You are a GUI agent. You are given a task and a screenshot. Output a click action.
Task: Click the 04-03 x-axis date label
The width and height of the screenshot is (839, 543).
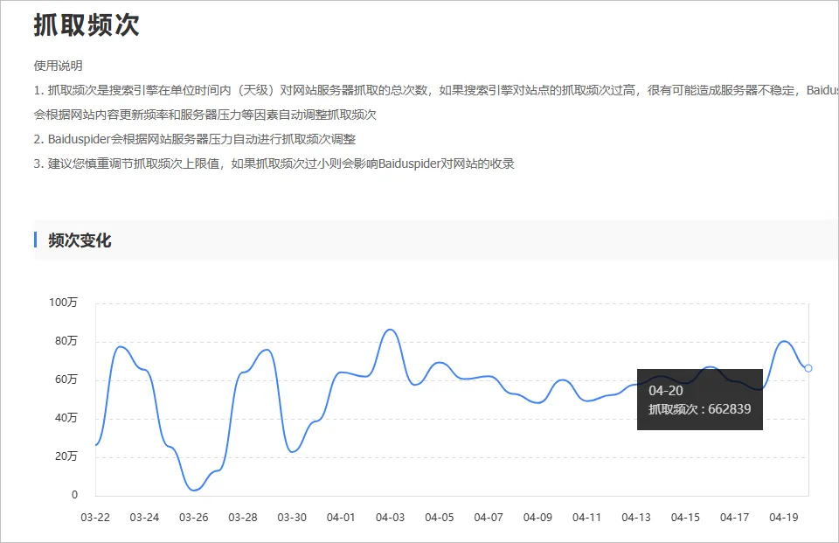[x=390, y=518]
